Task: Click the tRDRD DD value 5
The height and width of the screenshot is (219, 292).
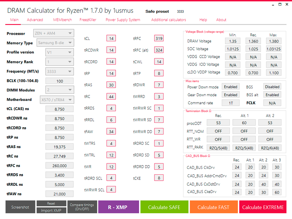Action: pos(159,166)
